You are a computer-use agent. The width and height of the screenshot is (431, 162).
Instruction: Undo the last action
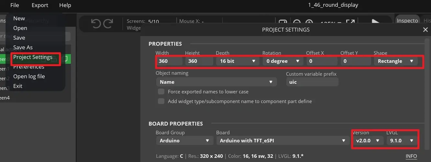click(x=96, y=24)
